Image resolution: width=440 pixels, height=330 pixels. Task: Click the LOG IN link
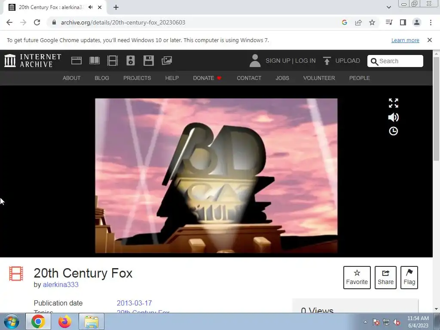pos(306,61)
